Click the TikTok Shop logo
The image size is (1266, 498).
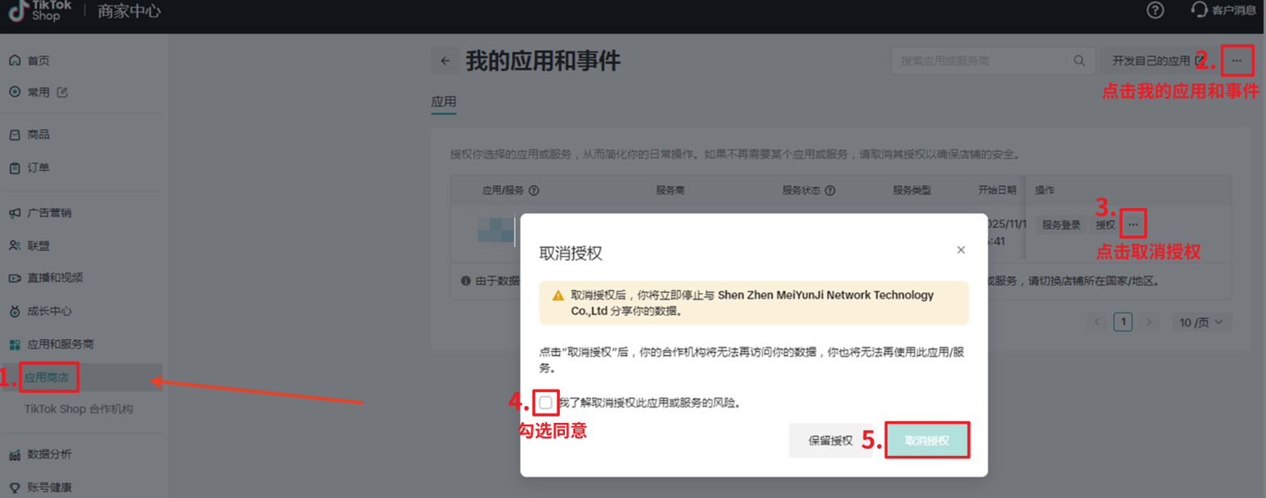pos(40,10)
